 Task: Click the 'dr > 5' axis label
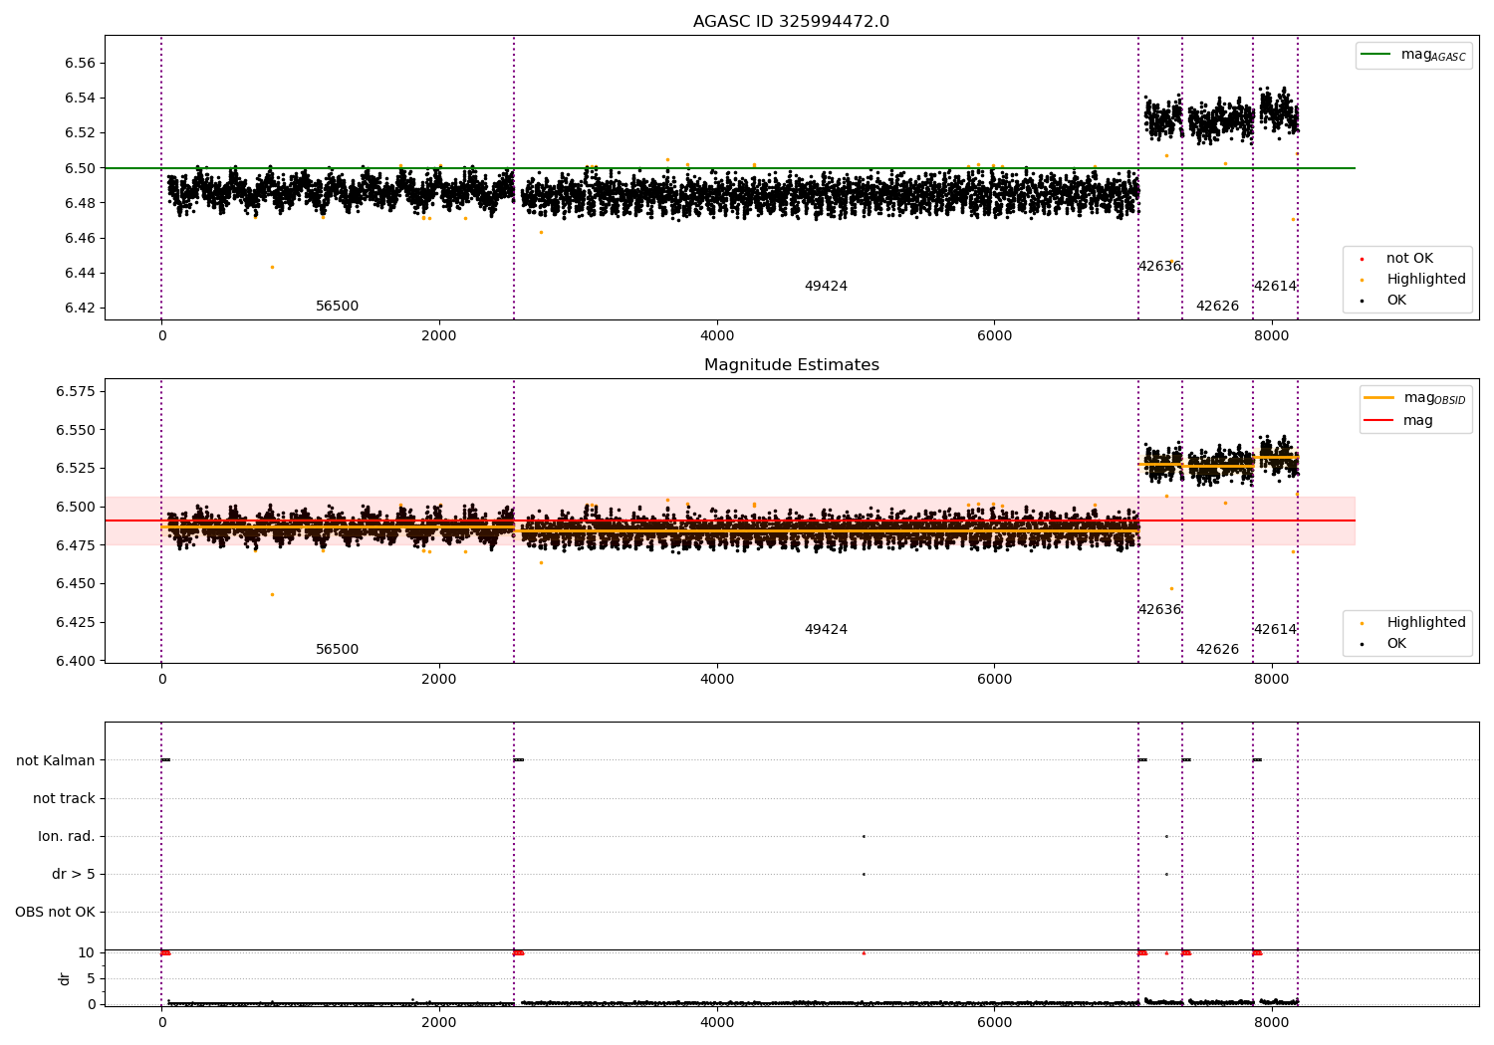click(x=74, y=874)
